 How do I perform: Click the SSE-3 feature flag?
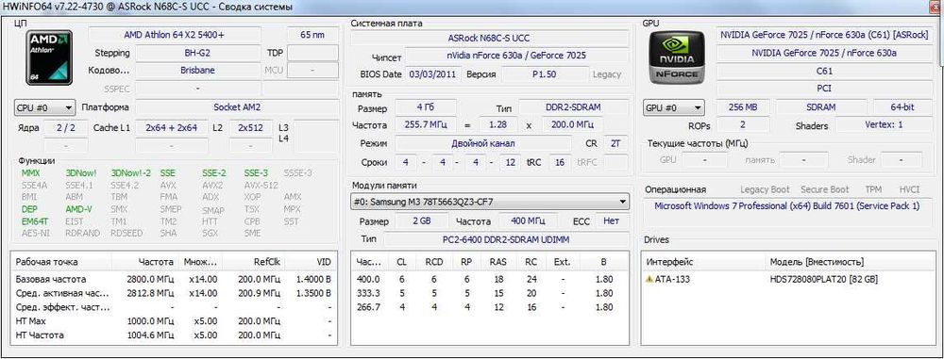[257, 173]
